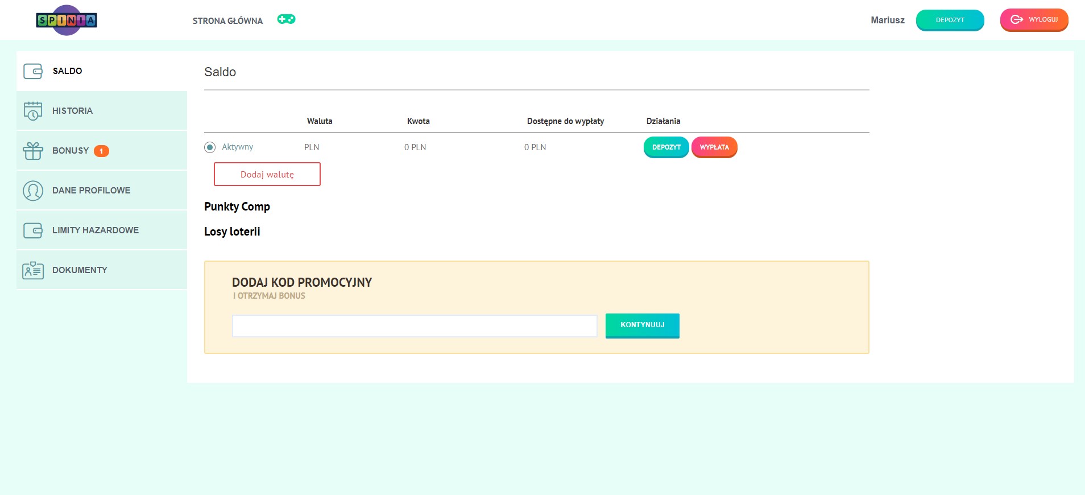The image size is (1085, 495).
Task: Click the Historia calendar clock icon
Action: point(33,111)
